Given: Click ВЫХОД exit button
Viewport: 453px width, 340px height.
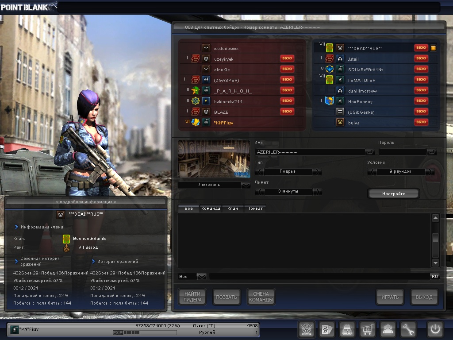Looking at the screenshot, I should click(x=424, y=297).
